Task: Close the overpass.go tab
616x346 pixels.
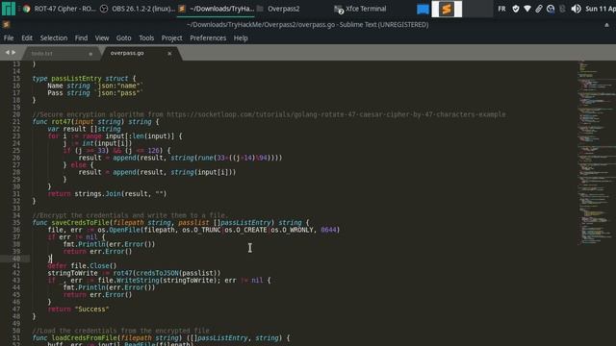Action: [x=169, y=54]
